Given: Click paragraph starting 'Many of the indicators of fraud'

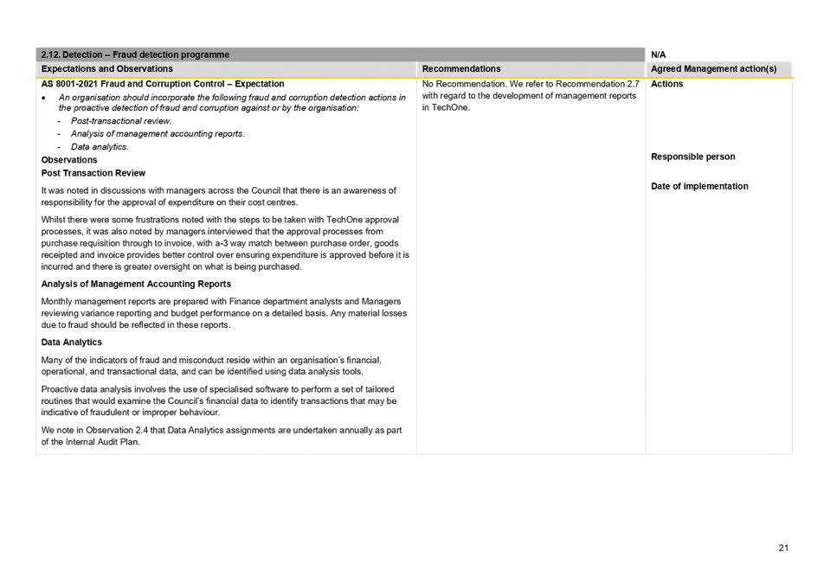Looking at the screenshot, I should point(211,366).
